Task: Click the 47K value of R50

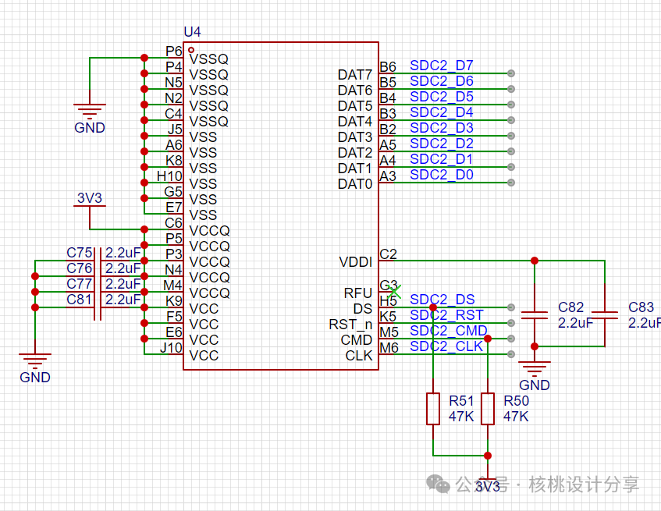Action: coord(516,417)
